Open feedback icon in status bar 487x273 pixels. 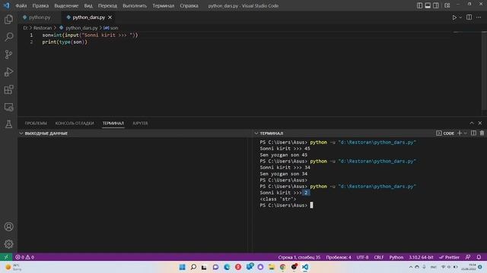coord(468,257)
